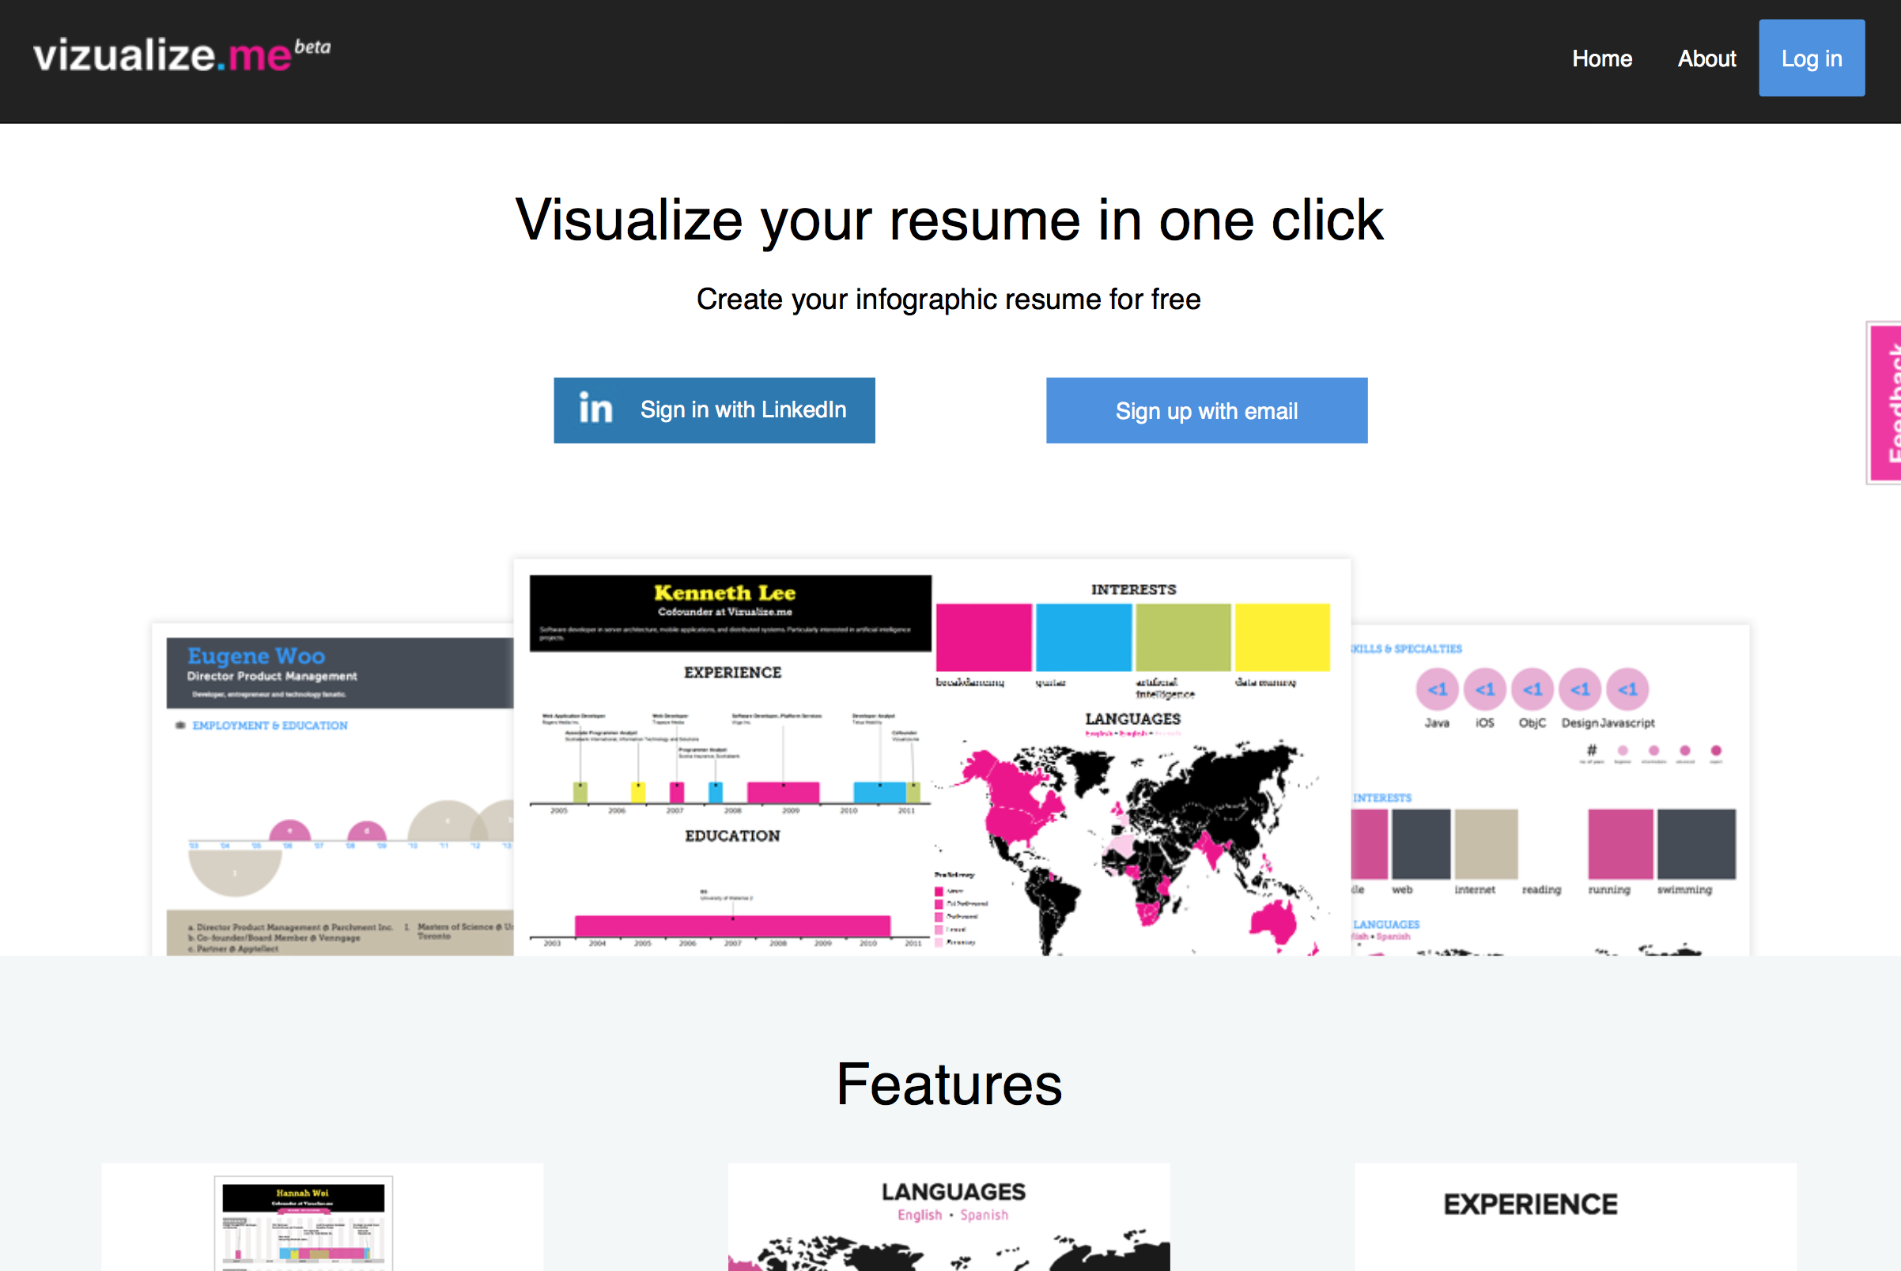This screenshot has width=1901, height=1271.
Task: Click the Languages feature card
Action: [x=949, y=1216]
